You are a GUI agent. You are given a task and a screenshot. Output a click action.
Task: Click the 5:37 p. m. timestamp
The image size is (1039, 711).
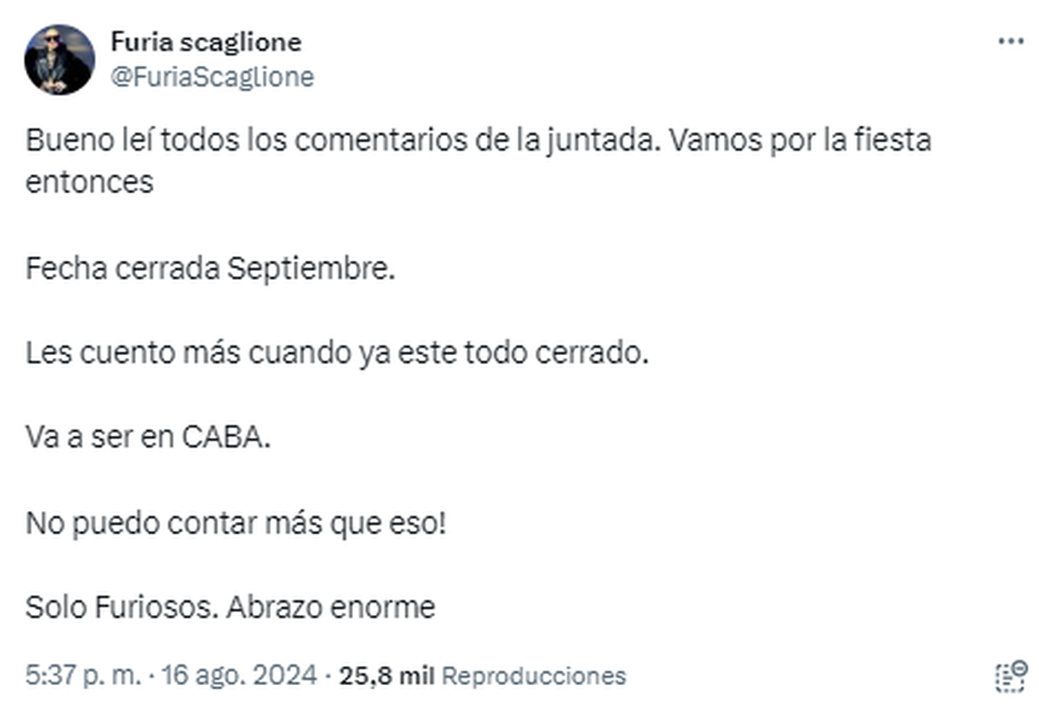[83, 675]
